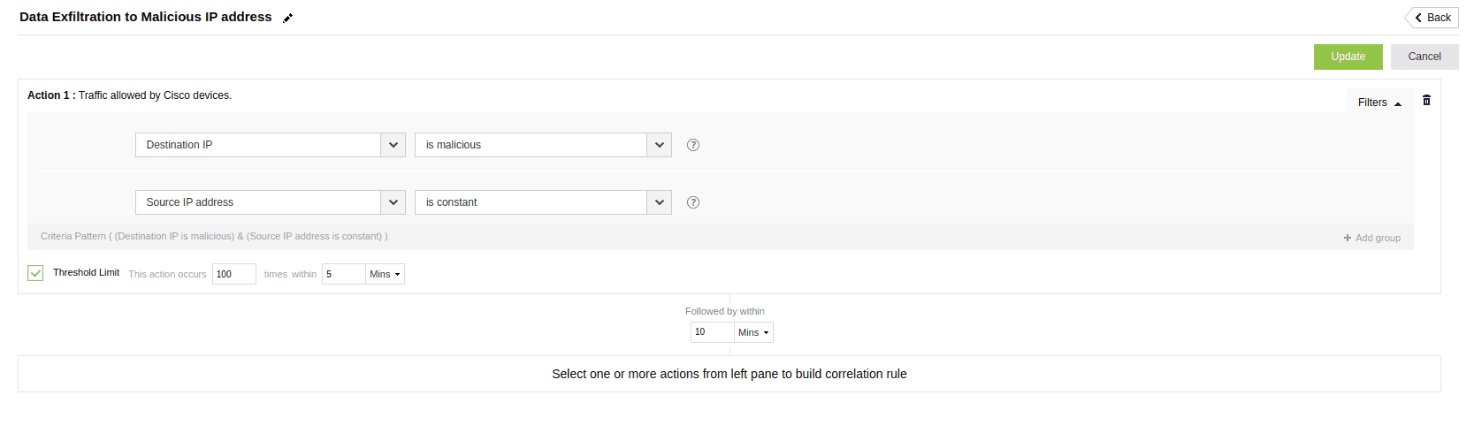Click the plus icon to add group
Image resolution: width=1474 pixels, height=433 pixels.
[x=1348, y=238]
